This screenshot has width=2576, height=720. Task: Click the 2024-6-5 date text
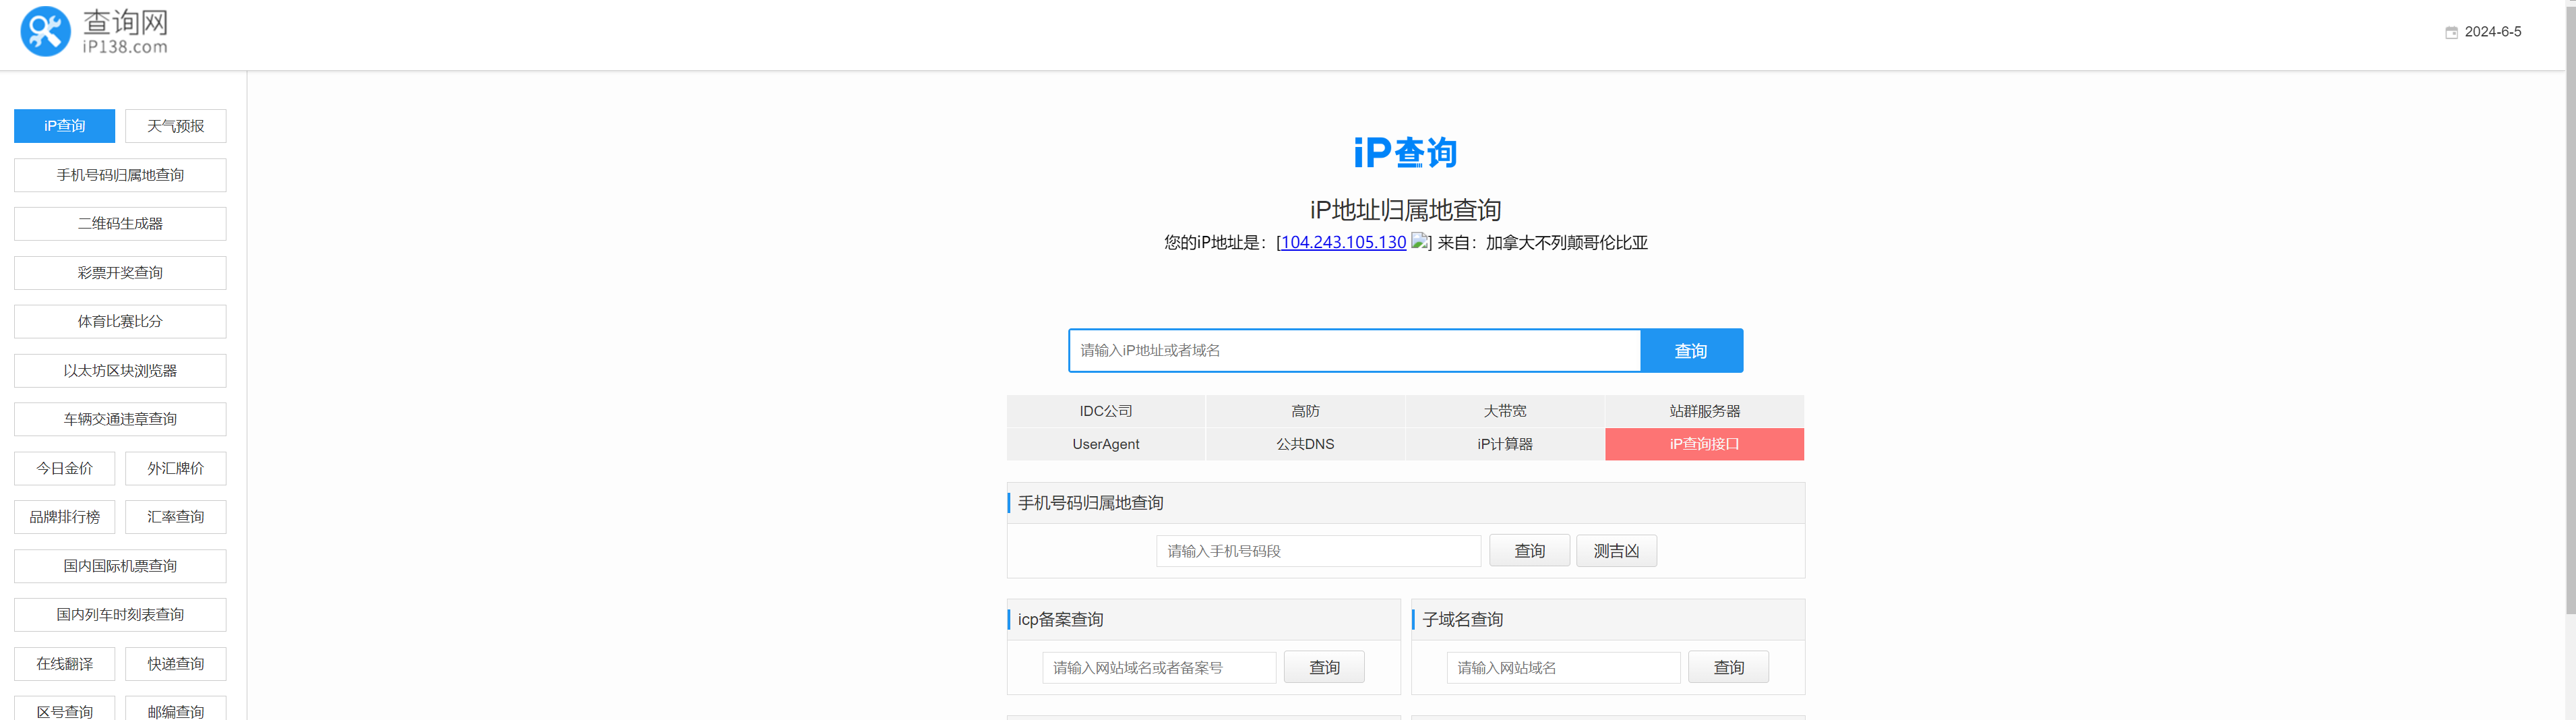pyautogui.click(x=2493, y=32)
